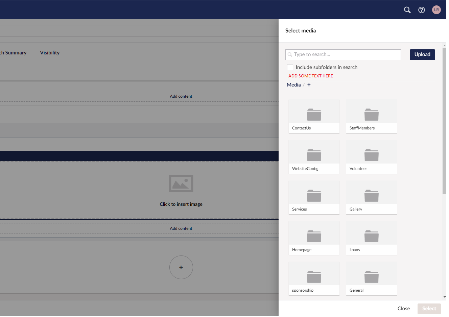This screenshot has height=317, width=449.
Task: Click the picture placeholder icon to insert image
Action: [181, 183]
